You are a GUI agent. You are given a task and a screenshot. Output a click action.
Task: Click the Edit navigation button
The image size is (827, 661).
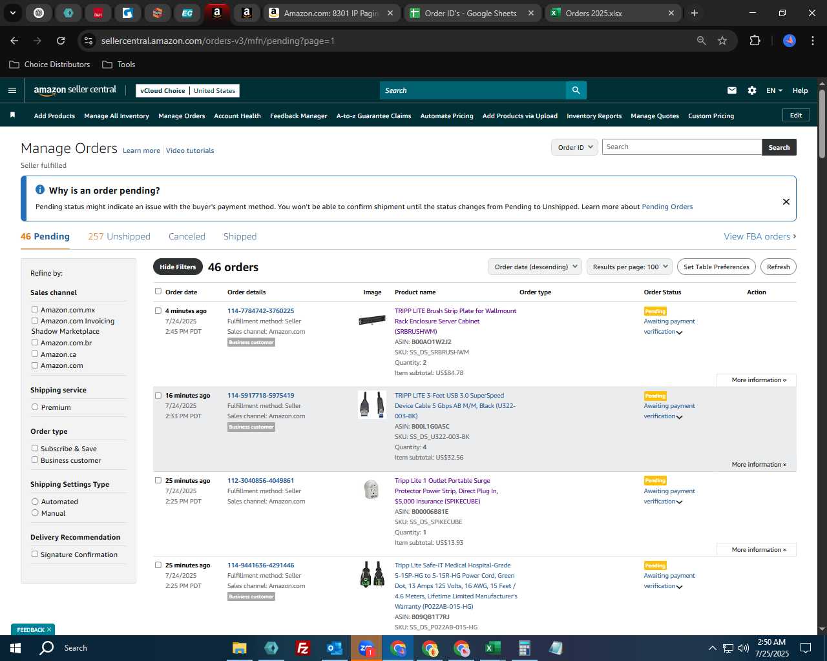(x=796, y=115)
